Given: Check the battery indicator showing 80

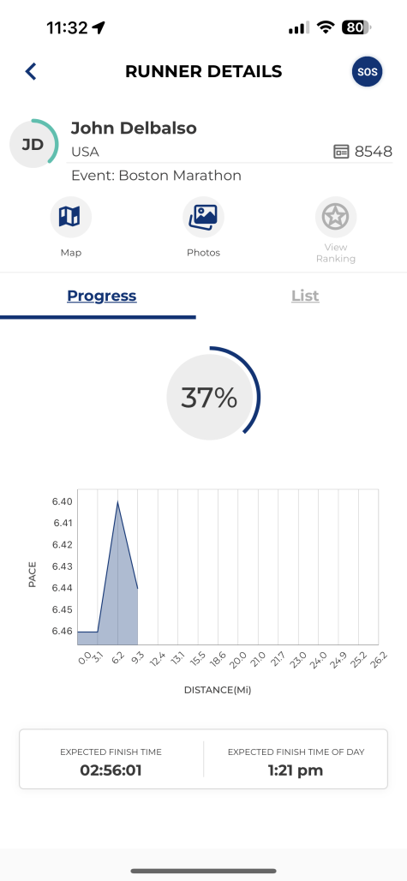Looking at the screenshot, I should pos(356,27).
